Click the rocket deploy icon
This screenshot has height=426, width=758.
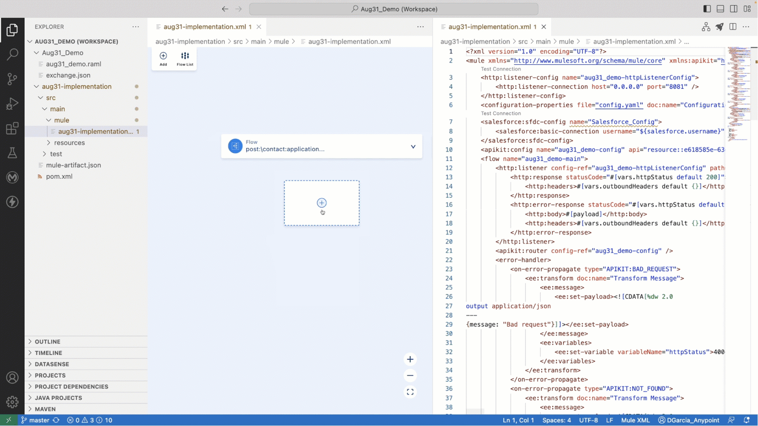pos(720,27)
